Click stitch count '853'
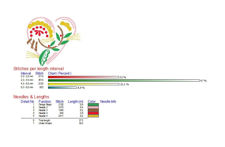 tap(42, 87)
